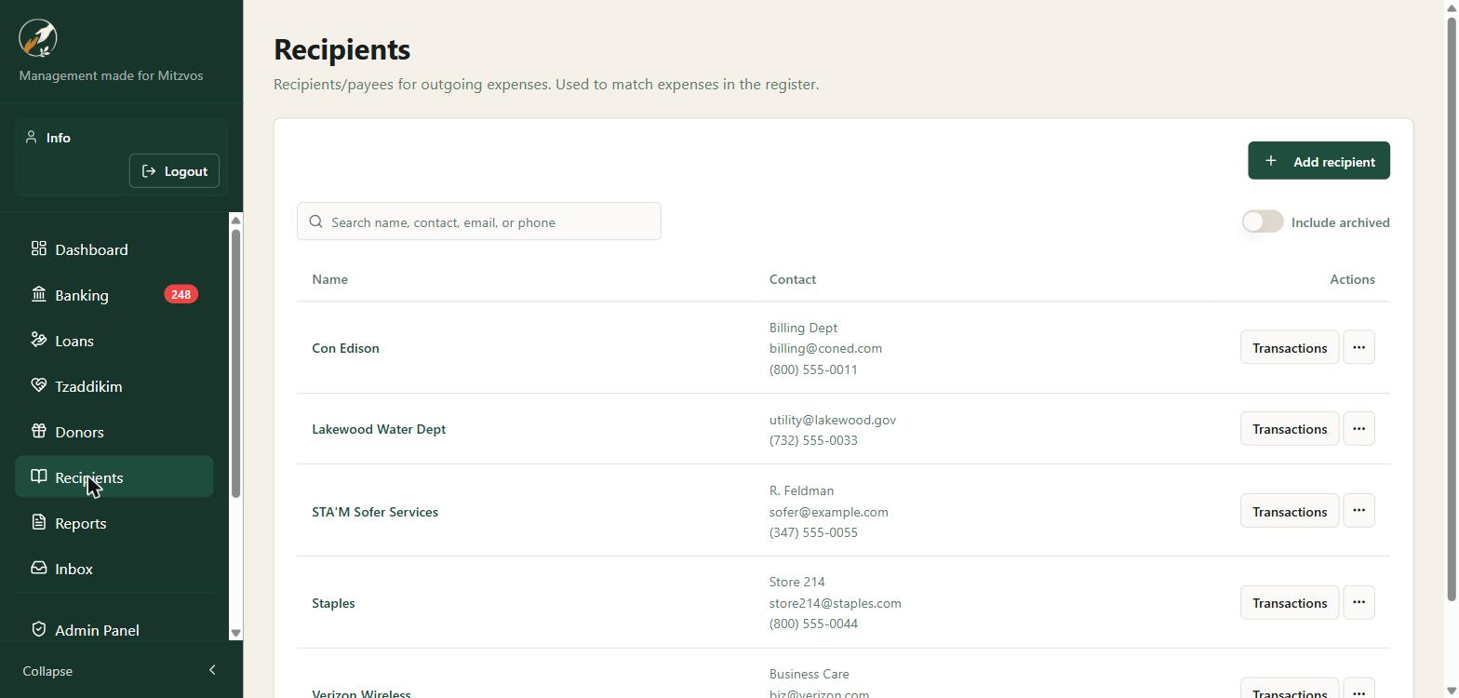Click the STA'M Sofer Services name
This screenshot has width=1459, height=698.
pyautogui.click(x=375, y=512)
